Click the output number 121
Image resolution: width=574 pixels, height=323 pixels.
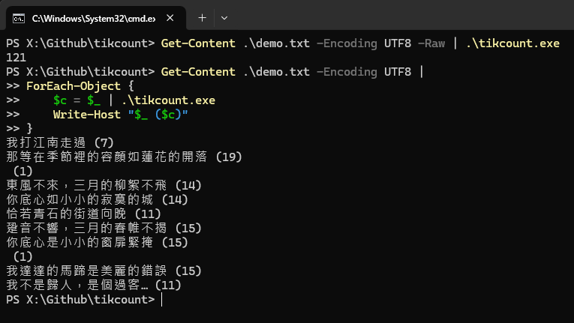click(16, 56)
